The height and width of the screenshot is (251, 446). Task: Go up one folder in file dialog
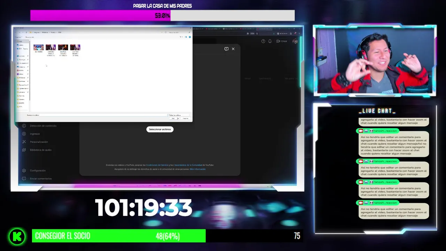pos(26,32)
